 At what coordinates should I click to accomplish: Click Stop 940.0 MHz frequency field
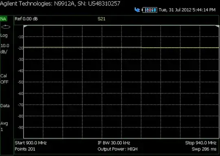pos(201,143)
